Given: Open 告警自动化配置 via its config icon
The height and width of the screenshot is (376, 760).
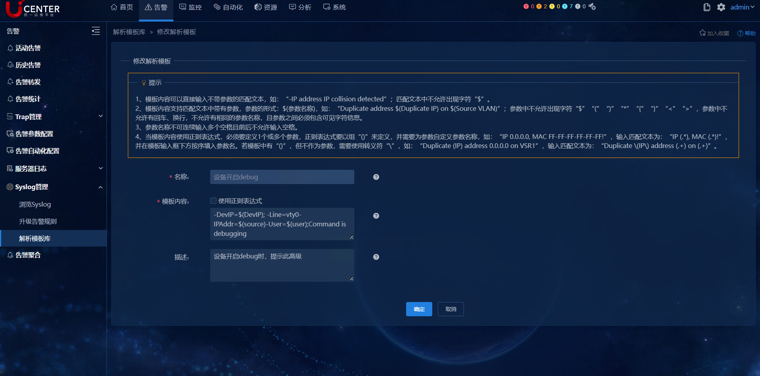Looking at the screenshot, I should coord(10,151).
